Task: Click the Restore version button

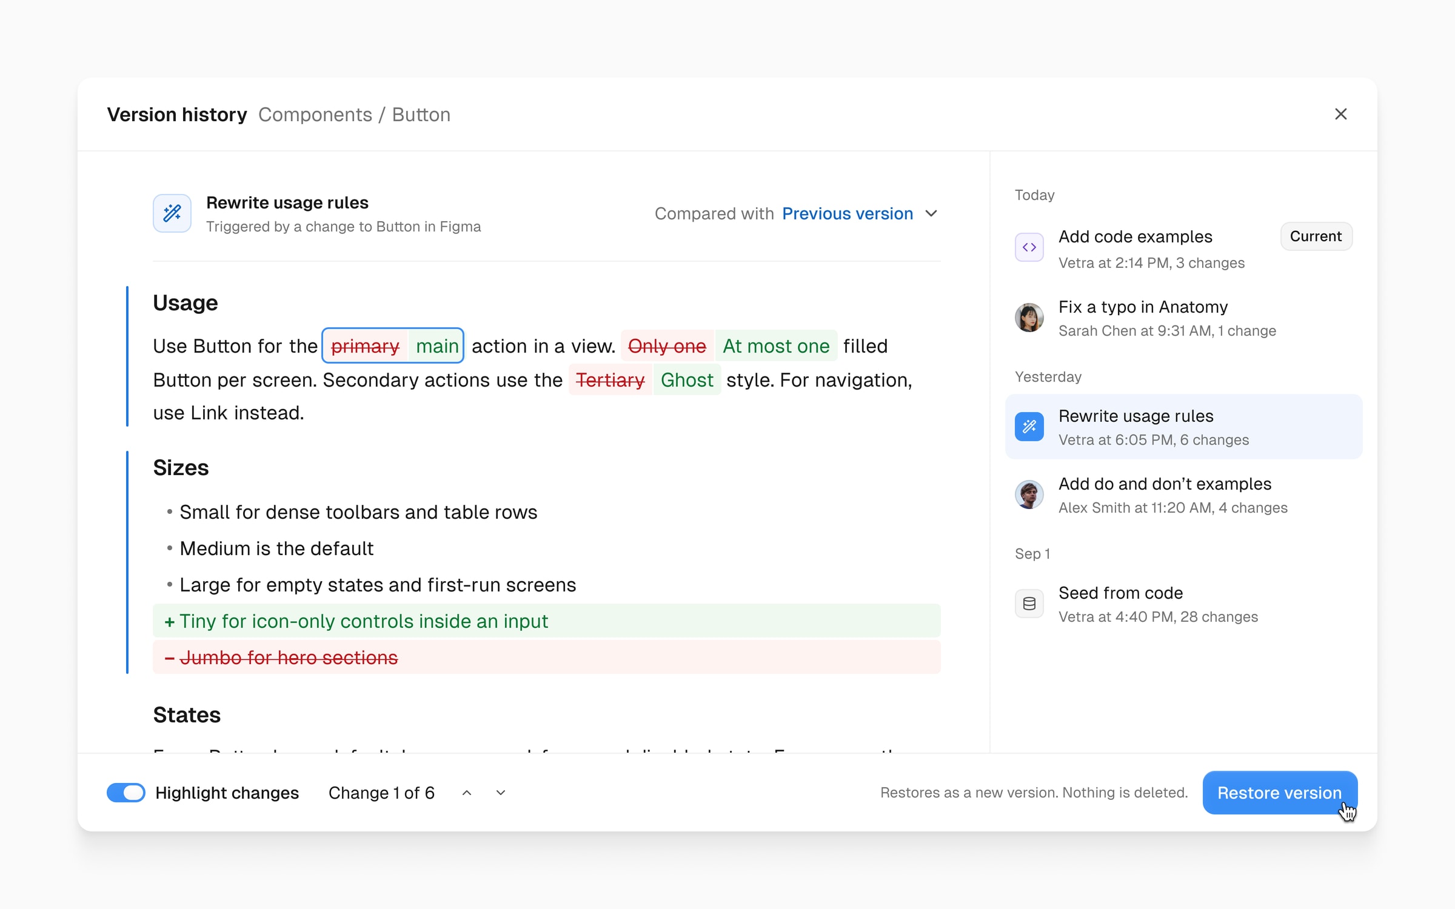Action: coord(1280,793)
